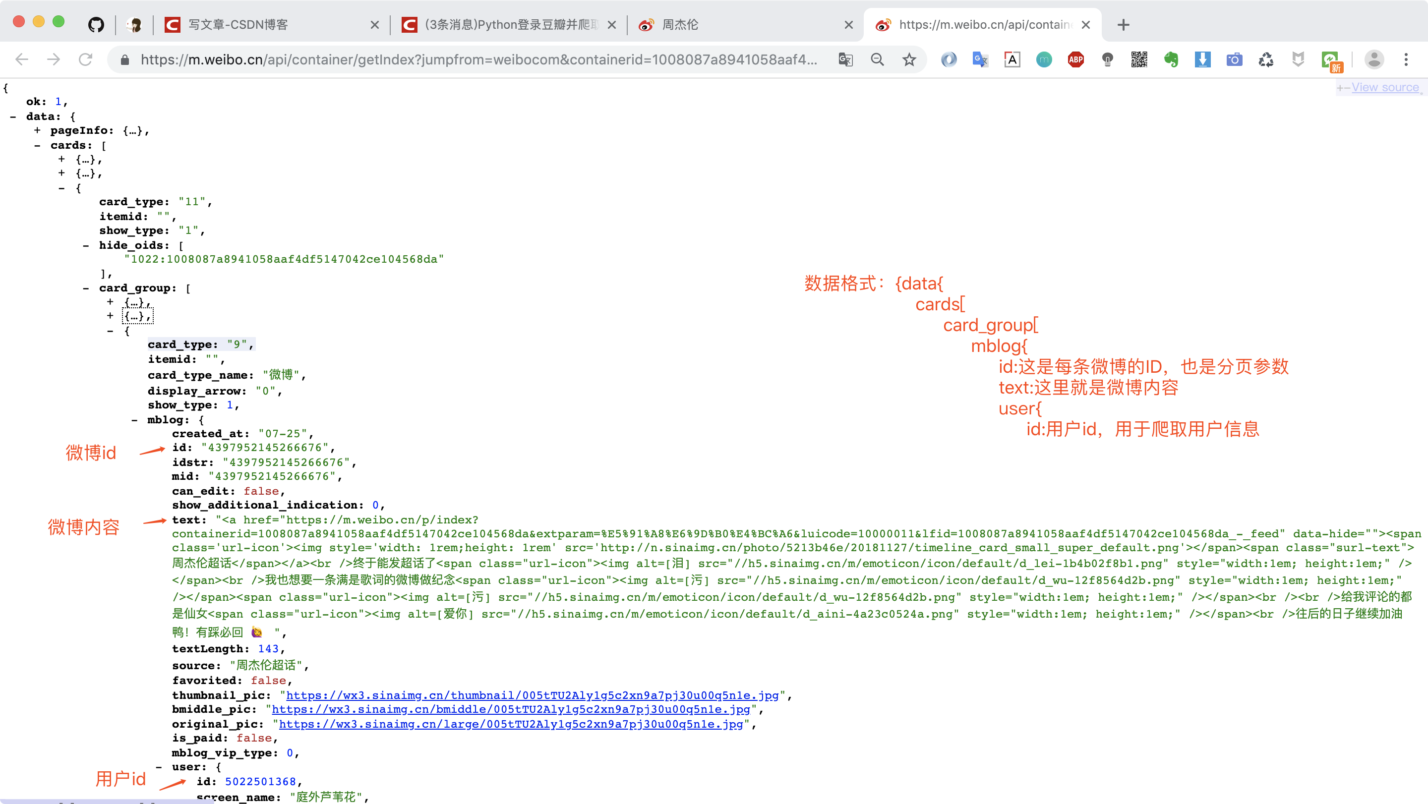Expand the second cards item
1428x804 pixels.
[61, 173]
